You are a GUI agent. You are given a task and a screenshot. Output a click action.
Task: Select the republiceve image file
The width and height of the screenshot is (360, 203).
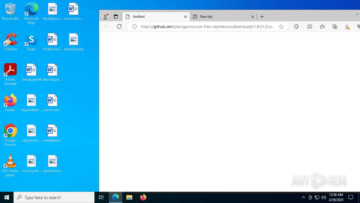(x=52, y=164)
